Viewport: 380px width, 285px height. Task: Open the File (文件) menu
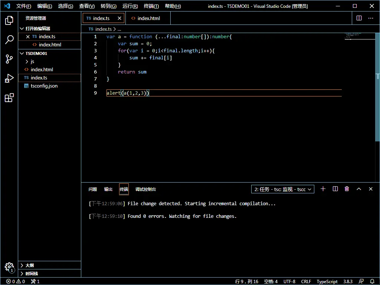(x=23, y=6)
